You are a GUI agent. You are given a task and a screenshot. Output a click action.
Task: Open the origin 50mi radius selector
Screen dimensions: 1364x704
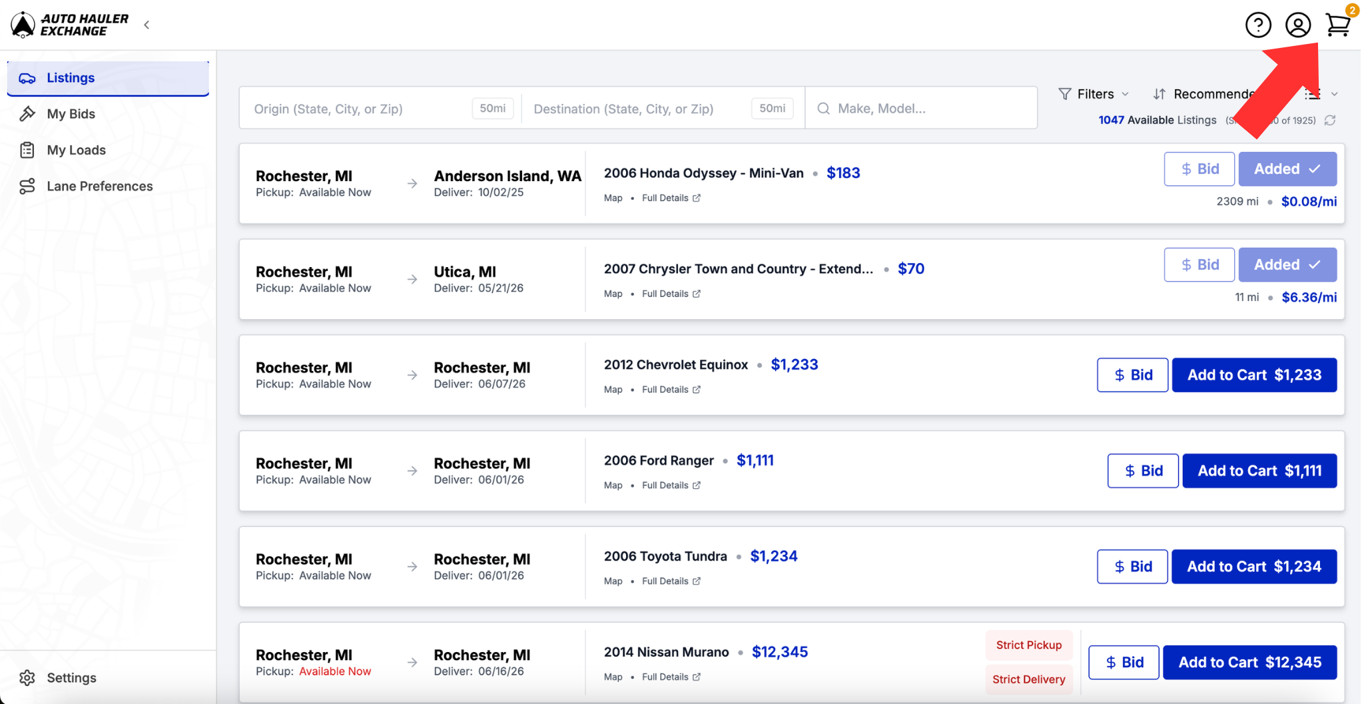pos(493,108)
